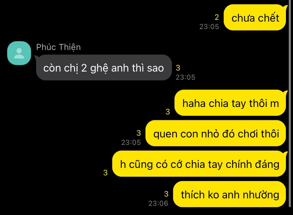Click the 23:05 timestamp beside the gray bubble

tap(185, 77)
